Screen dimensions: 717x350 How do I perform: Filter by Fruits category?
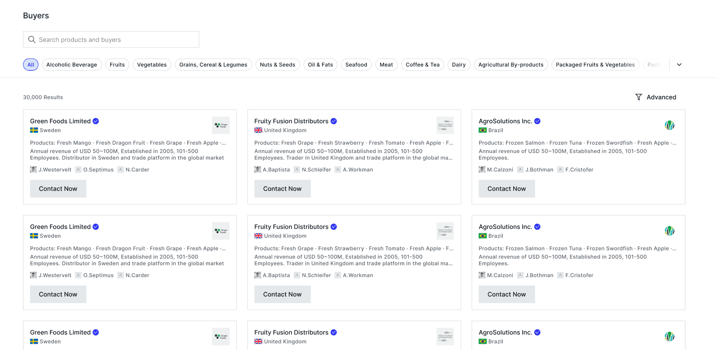117,65
